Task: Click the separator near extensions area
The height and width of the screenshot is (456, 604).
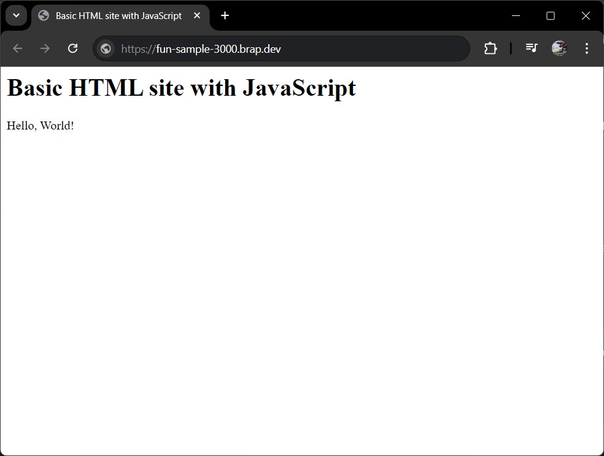Action: 510,48
